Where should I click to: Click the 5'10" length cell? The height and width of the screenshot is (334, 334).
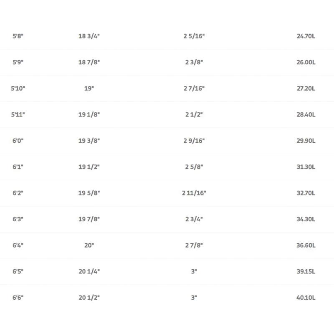tap(18, 89)
